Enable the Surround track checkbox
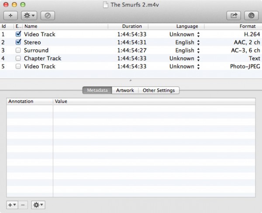262x213 pixels. (18, 50)
